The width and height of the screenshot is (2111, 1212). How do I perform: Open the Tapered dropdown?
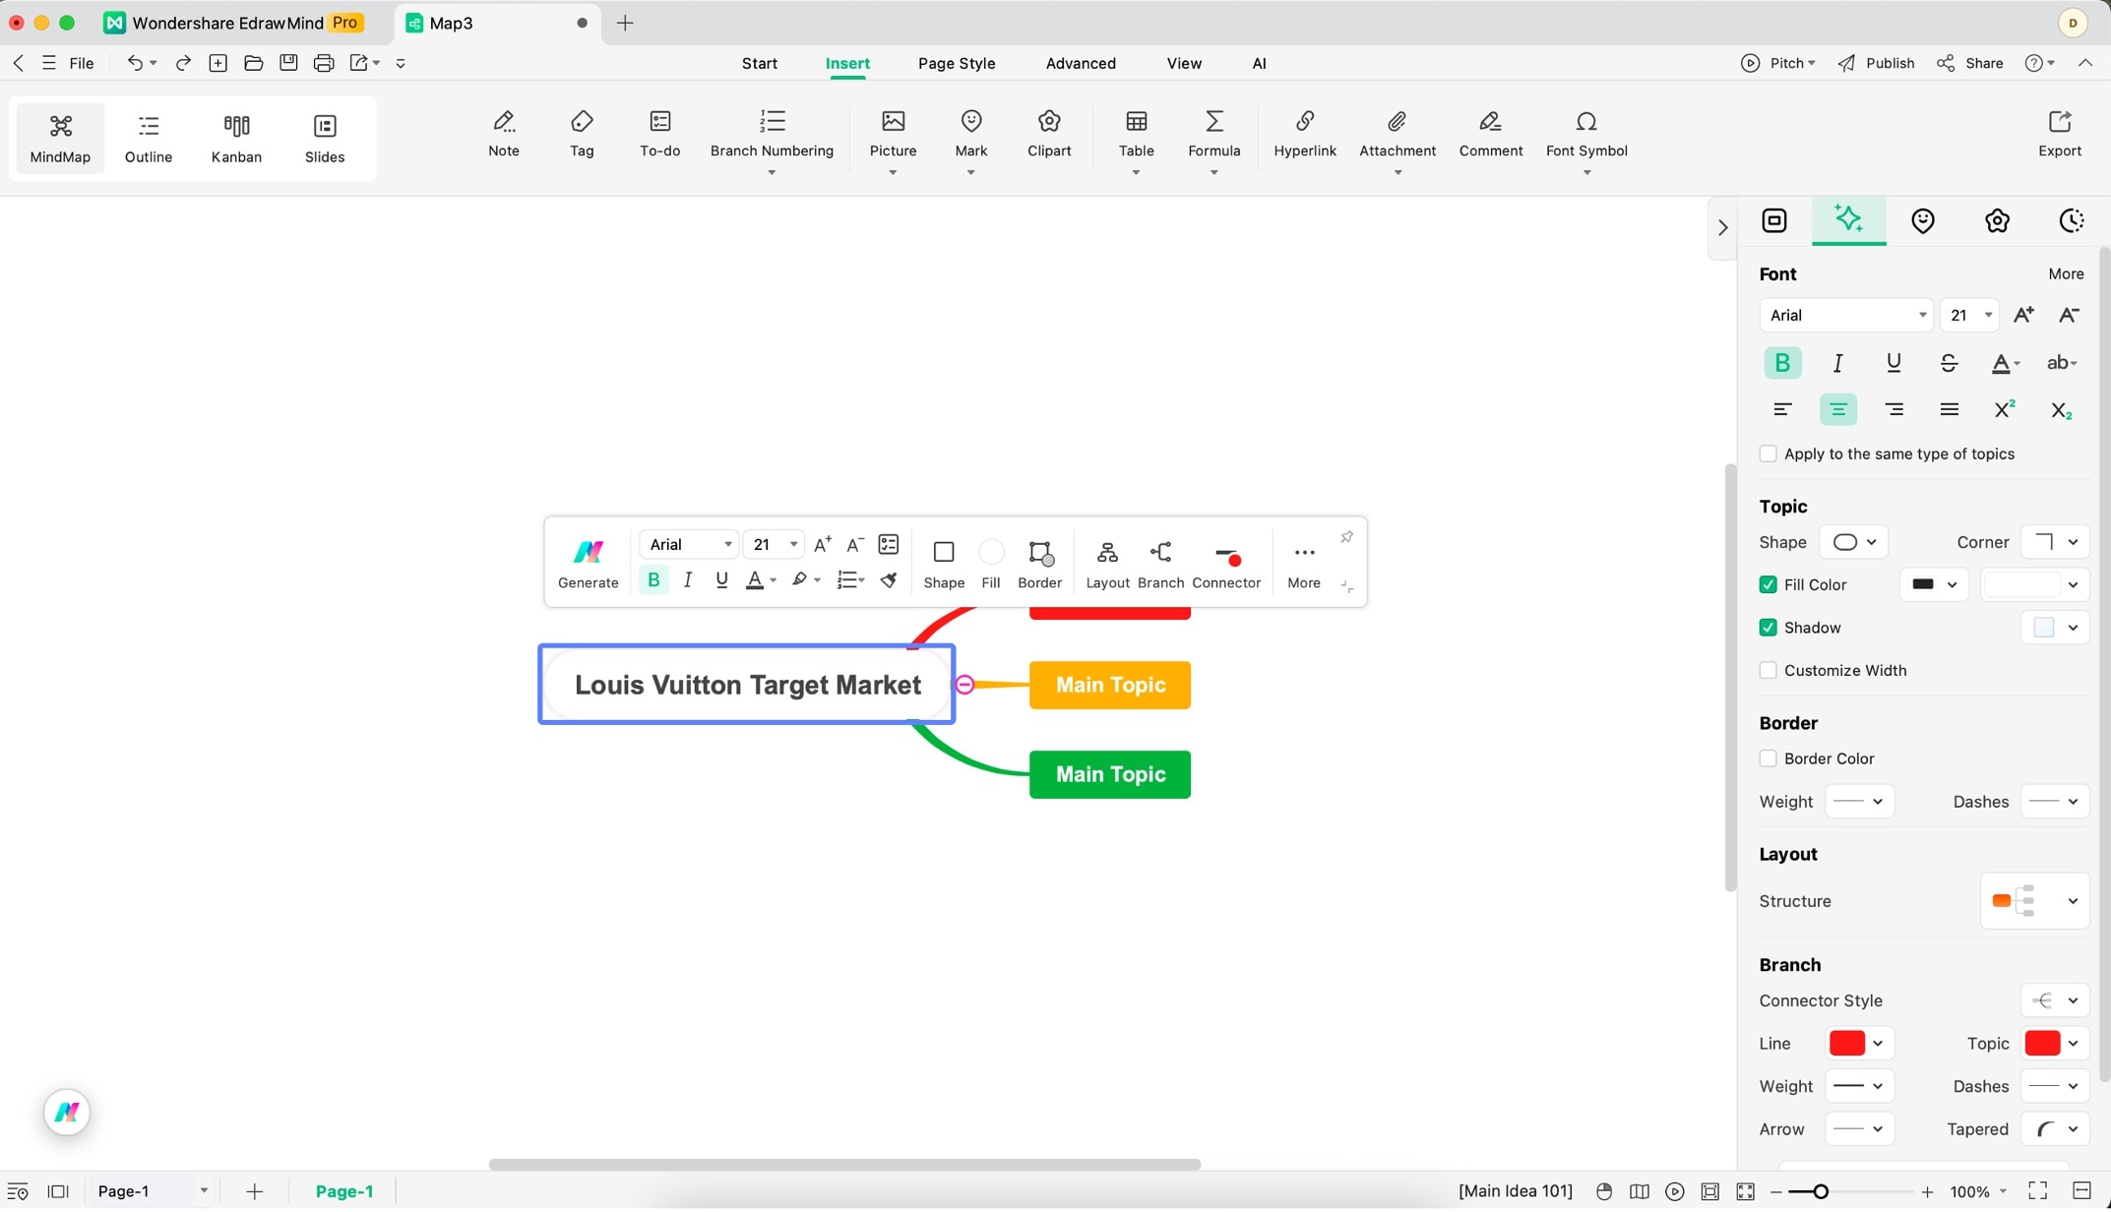pyautogui.click(x=2055, y=1129)
